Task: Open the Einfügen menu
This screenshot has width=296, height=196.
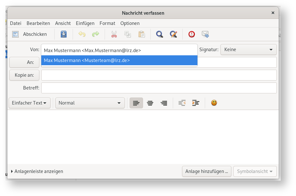Action: click(x=85, y=23)
